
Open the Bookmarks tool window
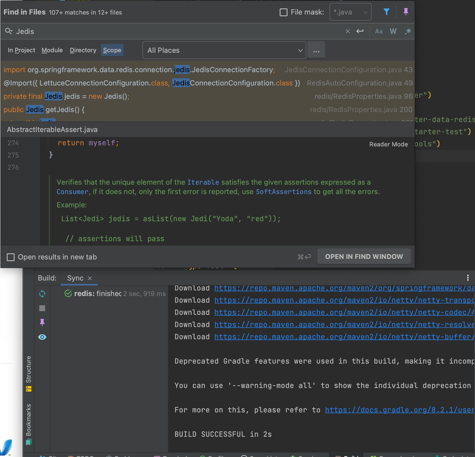point(29,425)
